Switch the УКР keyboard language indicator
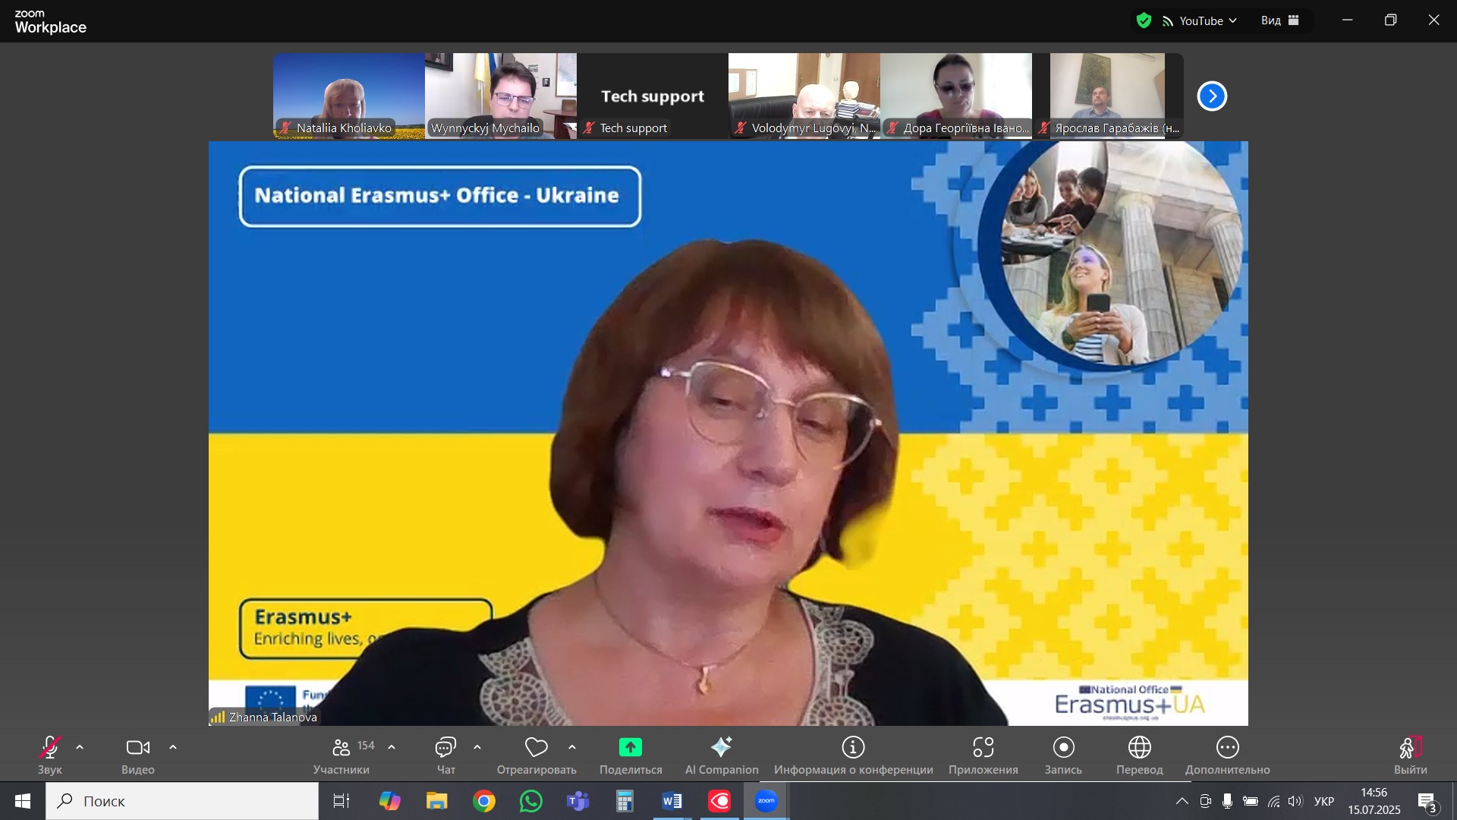This screenshot has height=820, width=1457. click(1324, 801)
